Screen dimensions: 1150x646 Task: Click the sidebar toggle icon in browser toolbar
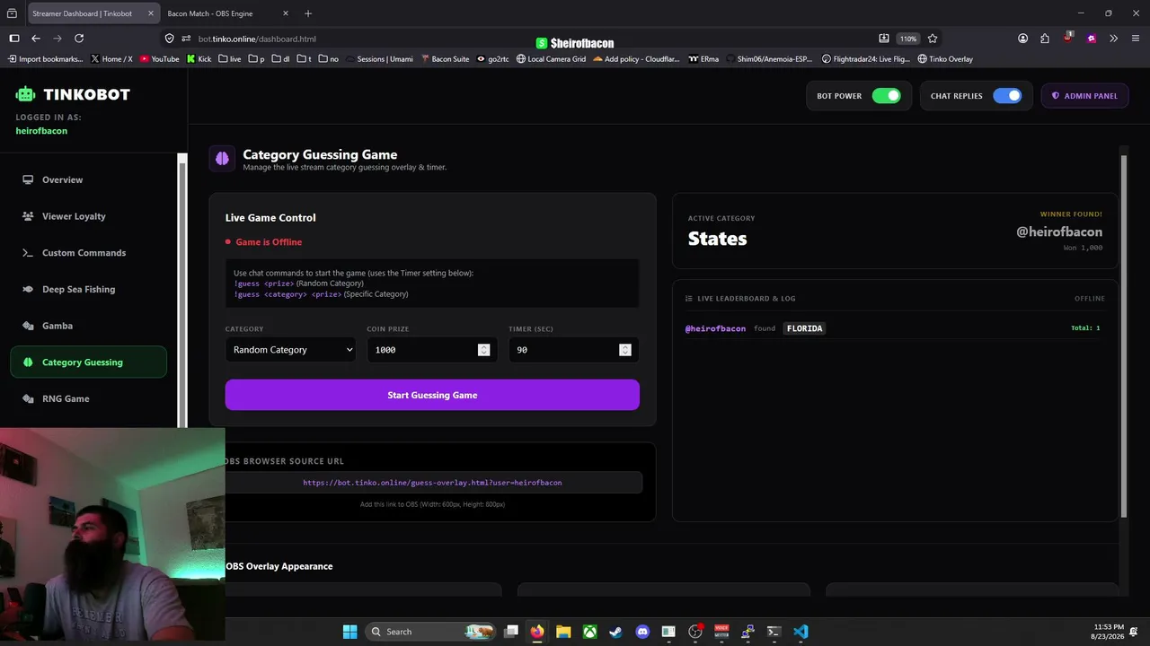[x=14, y=39]
